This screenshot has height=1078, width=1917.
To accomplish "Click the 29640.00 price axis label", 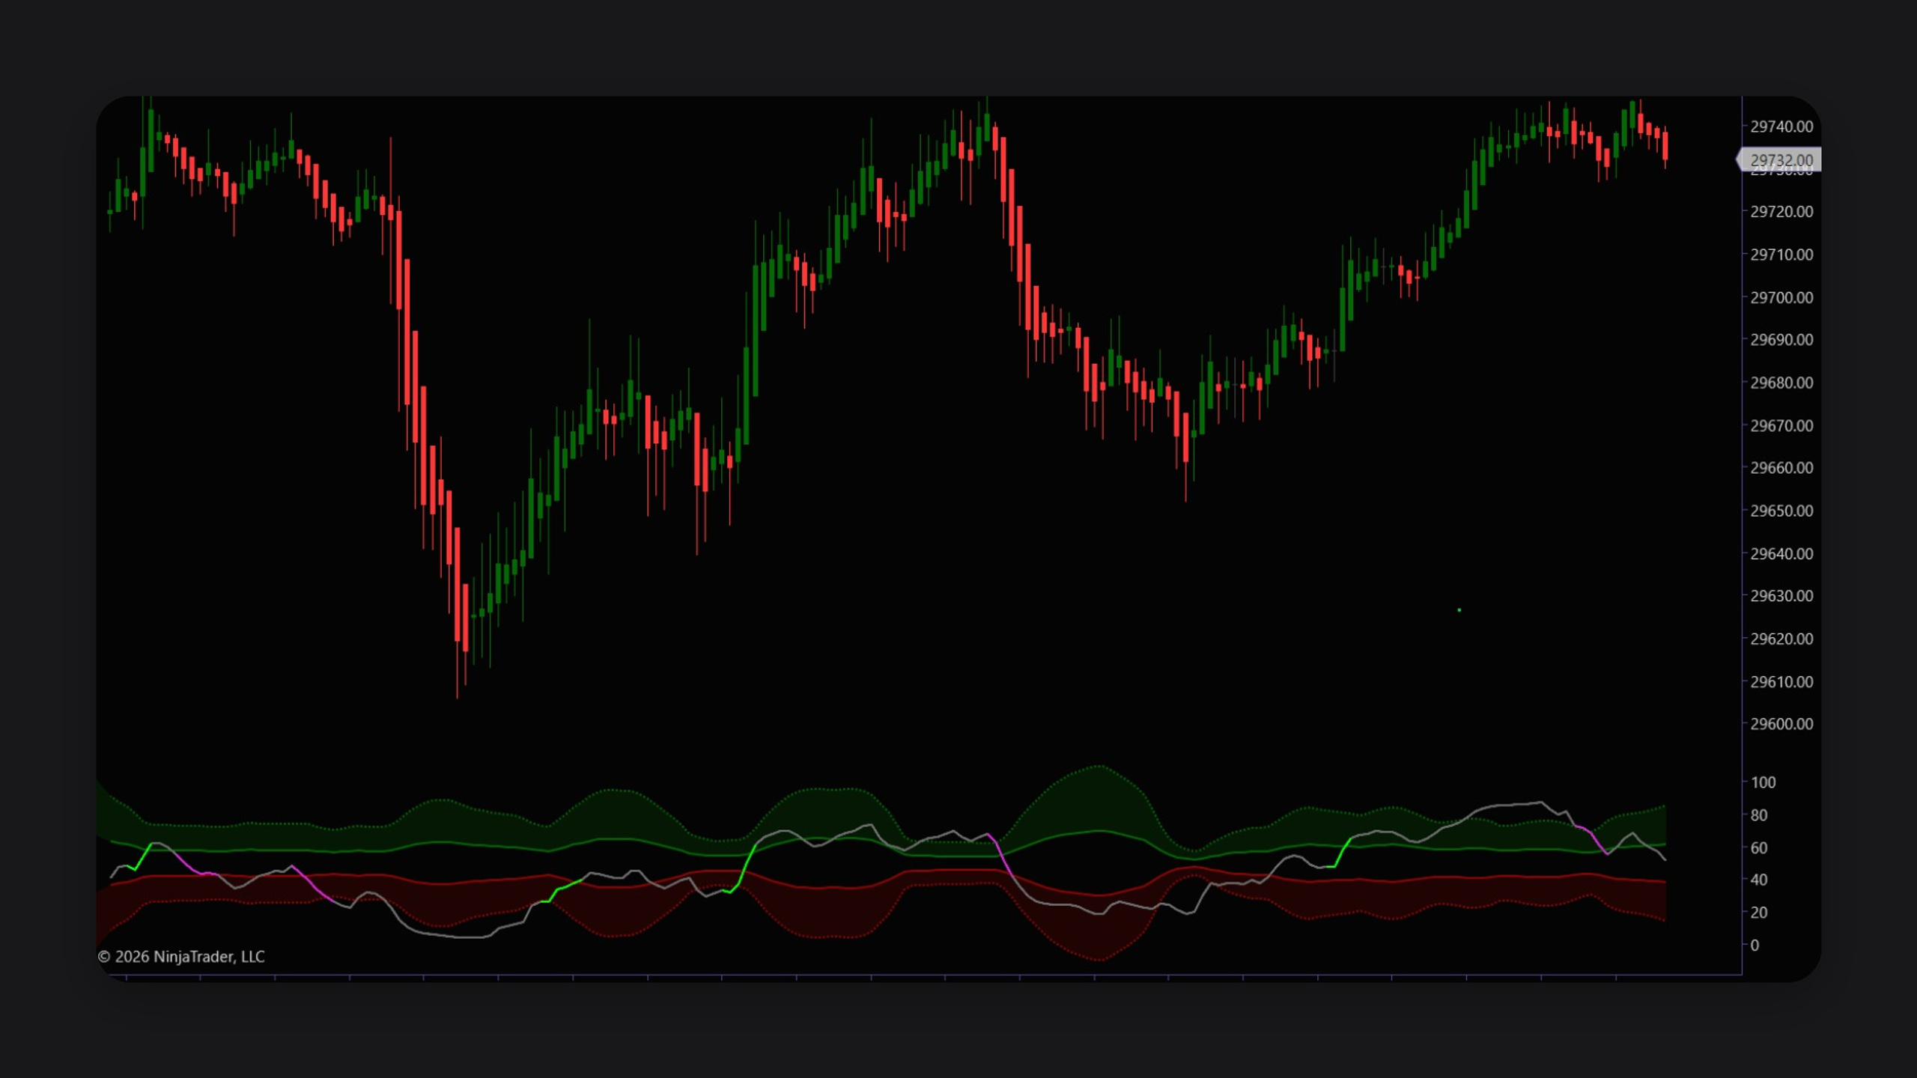I will [1781, 554].
